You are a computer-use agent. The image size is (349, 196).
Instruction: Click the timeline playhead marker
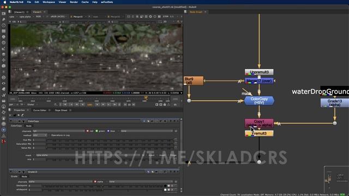click(146, 97)
